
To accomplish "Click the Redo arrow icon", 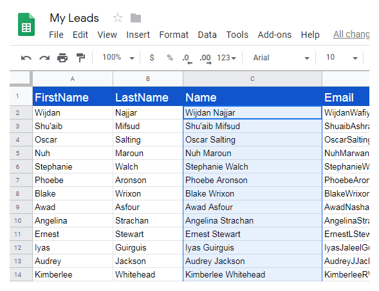I will pos(44,58).
